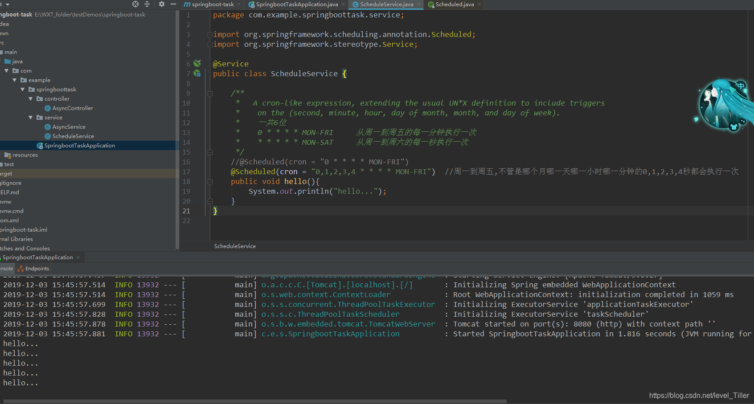Click the ScheduleService class icon in project tree
The height and width of the screenshot is (404, 754).
point(47,136)
